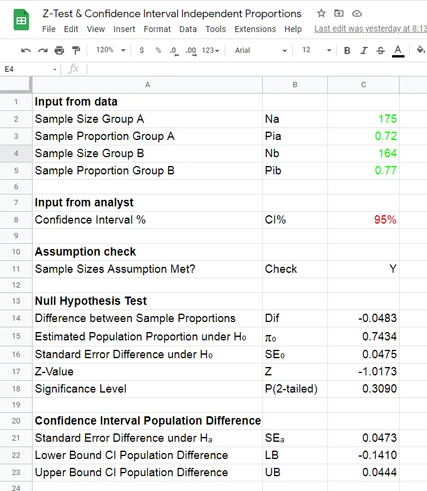Viewport: 427px width, 491px height.
Task: Open the Tools menu
Action: (215, 29)
